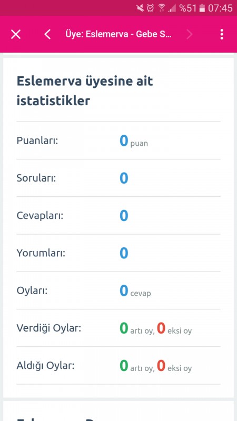
Task: Open the Cevapları count link
Action: (x=124, y=216)
